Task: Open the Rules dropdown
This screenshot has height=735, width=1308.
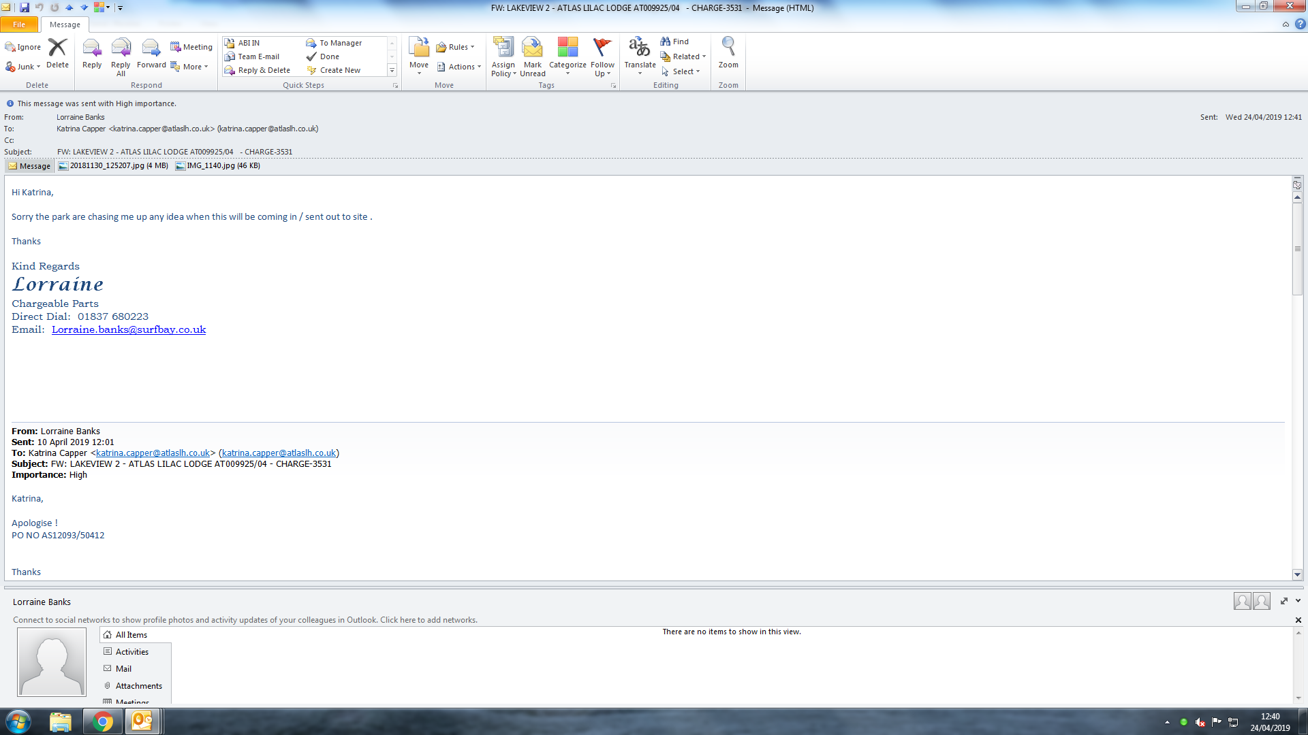Action: [x=455, y=47]
